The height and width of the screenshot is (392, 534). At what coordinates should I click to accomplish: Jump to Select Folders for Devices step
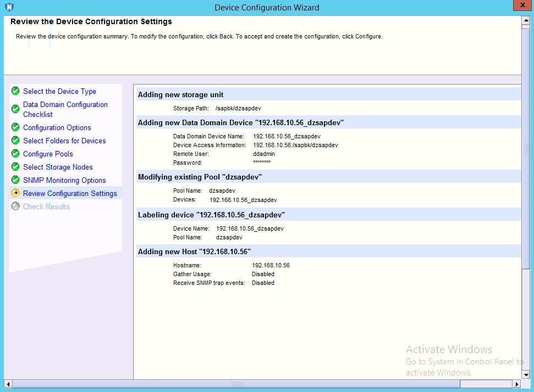coord(64,141)
